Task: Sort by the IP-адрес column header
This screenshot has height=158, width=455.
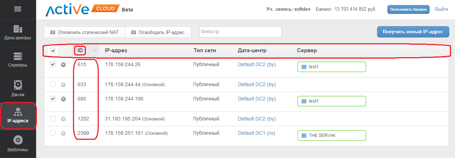Action: [116, 51]
